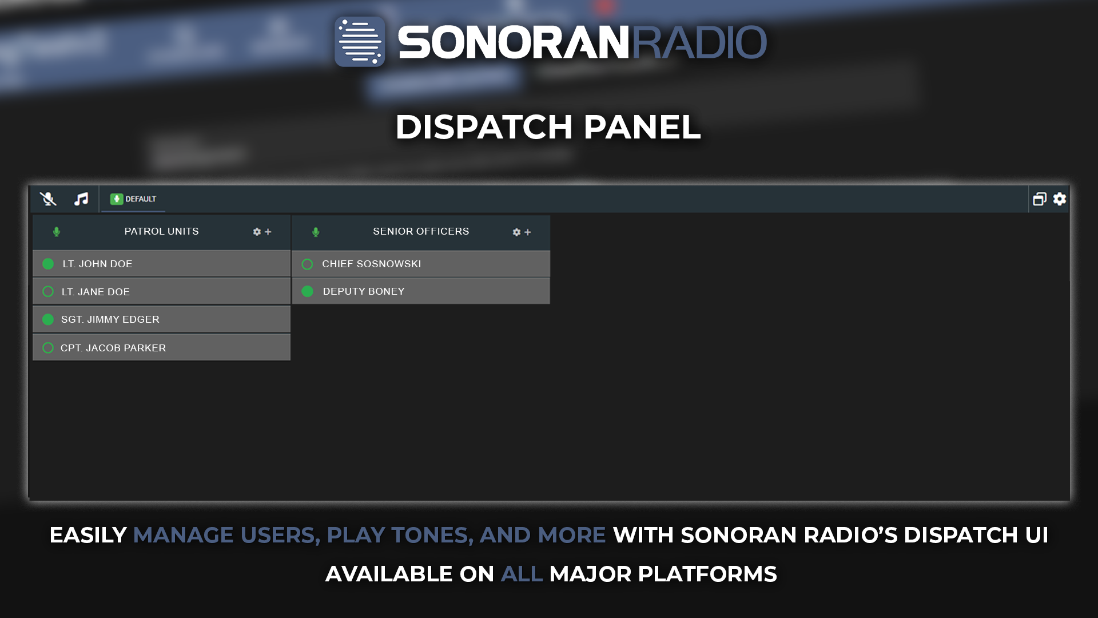
Task: Click the SENIOR OFFICERS channel microphone icon
Action: pyautogui.click(x=316, y=232)
